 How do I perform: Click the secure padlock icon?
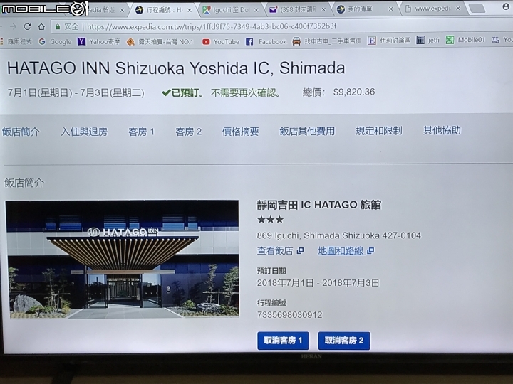[58, 27]
